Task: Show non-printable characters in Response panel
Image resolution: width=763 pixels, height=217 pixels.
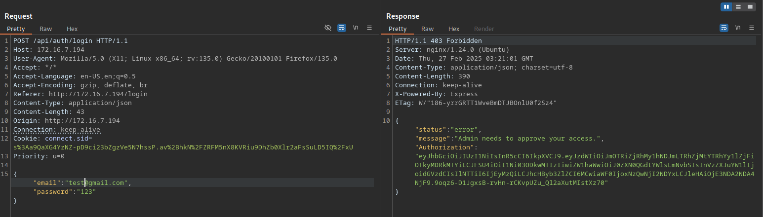Action: click(x=738, y=28)
